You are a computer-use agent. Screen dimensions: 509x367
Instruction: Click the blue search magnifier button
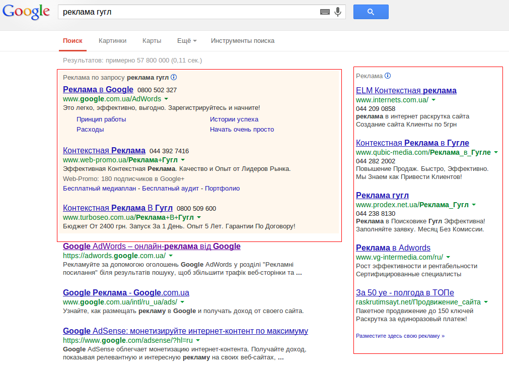[x=371, y=12]
